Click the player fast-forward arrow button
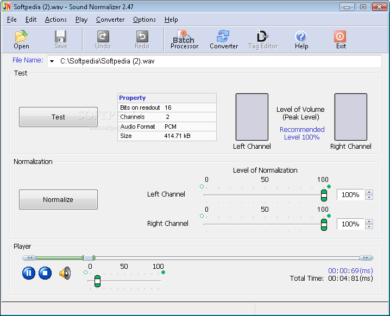This screenshot has width=390, height=316. (366, 258)
